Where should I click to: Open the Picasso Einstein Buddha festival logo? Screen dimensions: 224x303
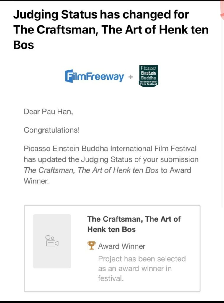tap(148, 76)
